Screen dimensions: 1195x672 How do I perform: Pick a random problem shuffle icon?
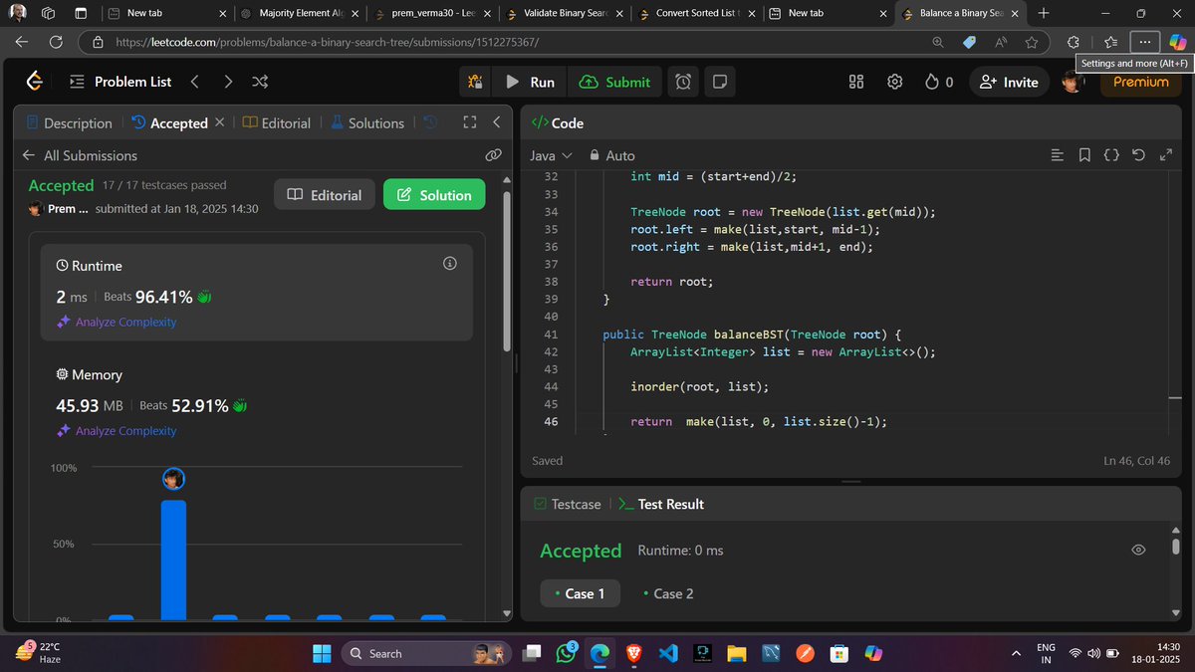260,82
